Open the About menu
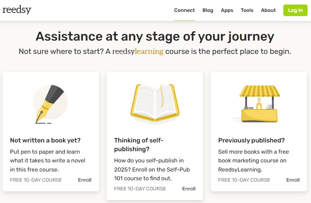The height and width of the screenshot is (203, 311). click(x=268, y=10)
